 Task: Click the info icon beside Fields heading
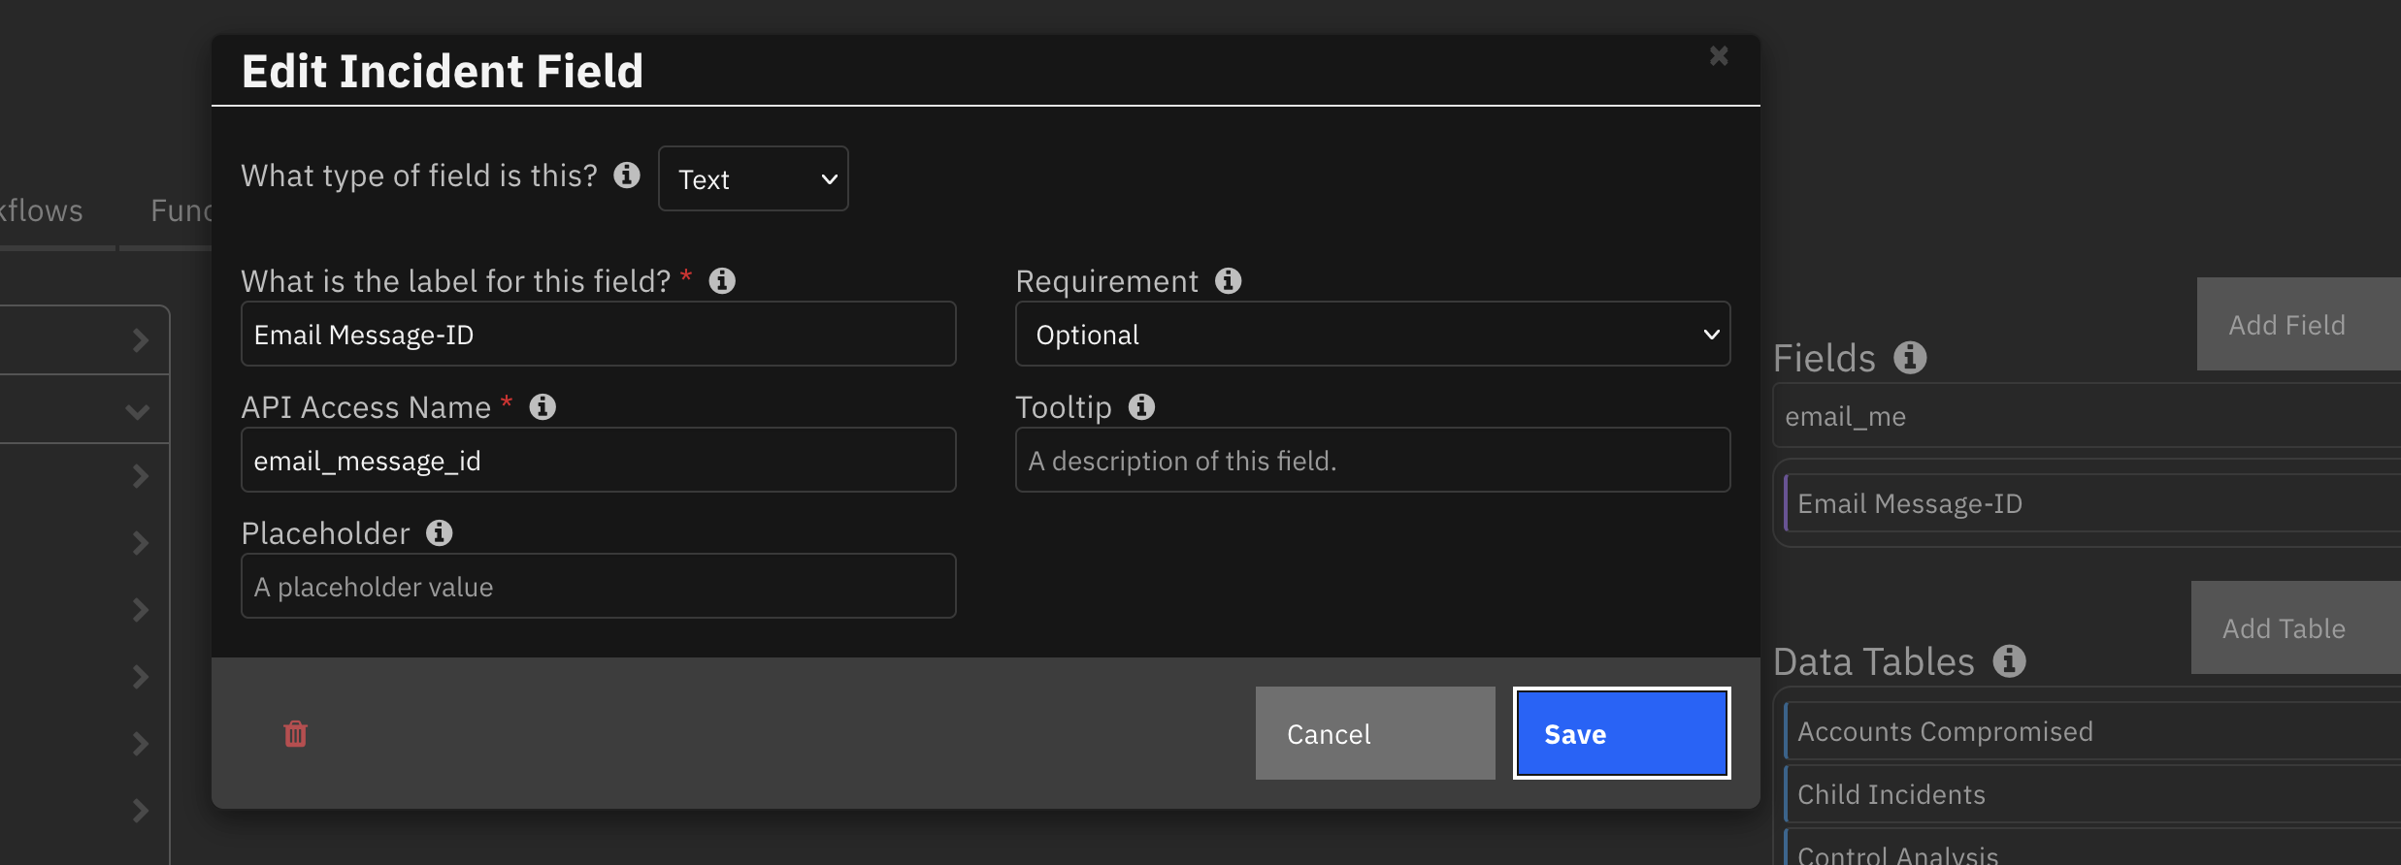[x=1910, y=357]
